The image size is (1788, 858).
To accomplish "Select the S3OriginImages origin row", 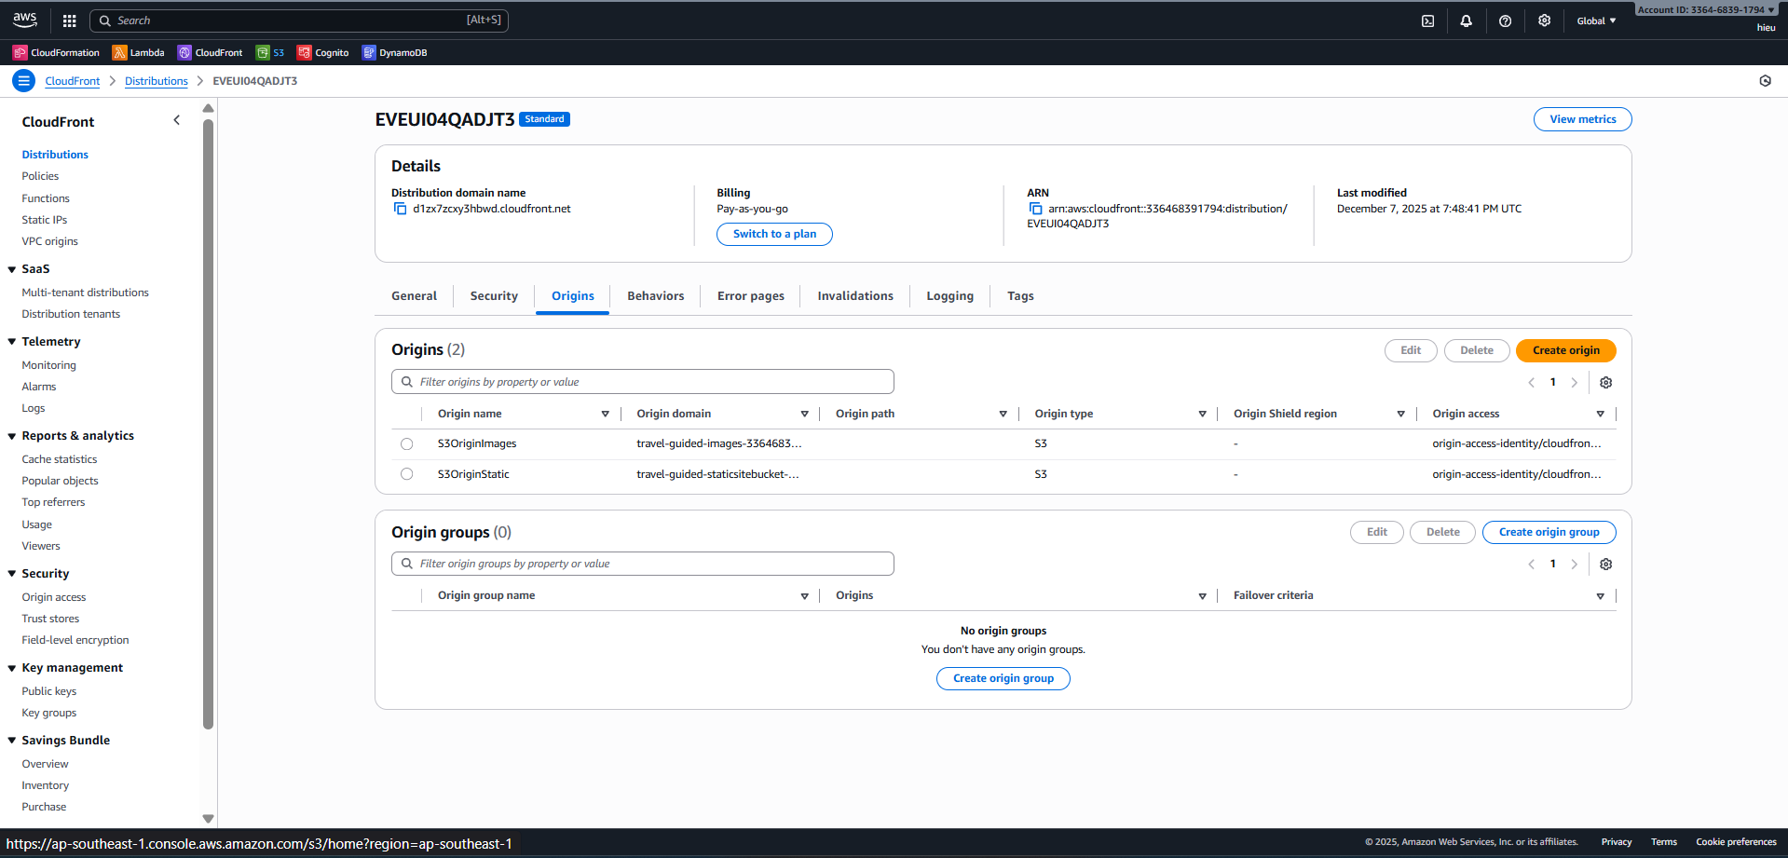I will [x=406, y=443].
